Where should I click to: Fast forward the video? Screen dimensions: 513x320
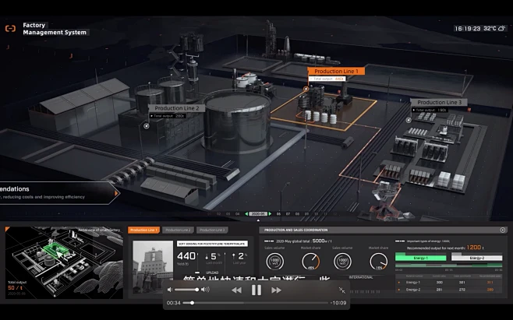click(x=276, y=290)
